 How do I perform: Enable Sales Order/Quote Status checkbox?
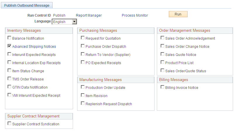click(162, 70)
